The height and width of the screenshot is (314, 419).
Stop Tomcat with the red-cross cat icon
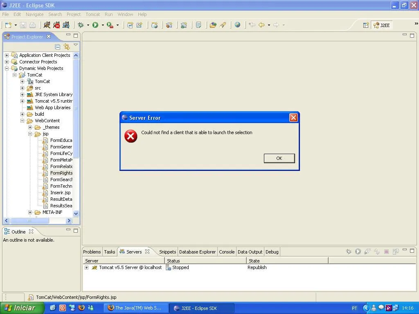click(x=56, y=25)
